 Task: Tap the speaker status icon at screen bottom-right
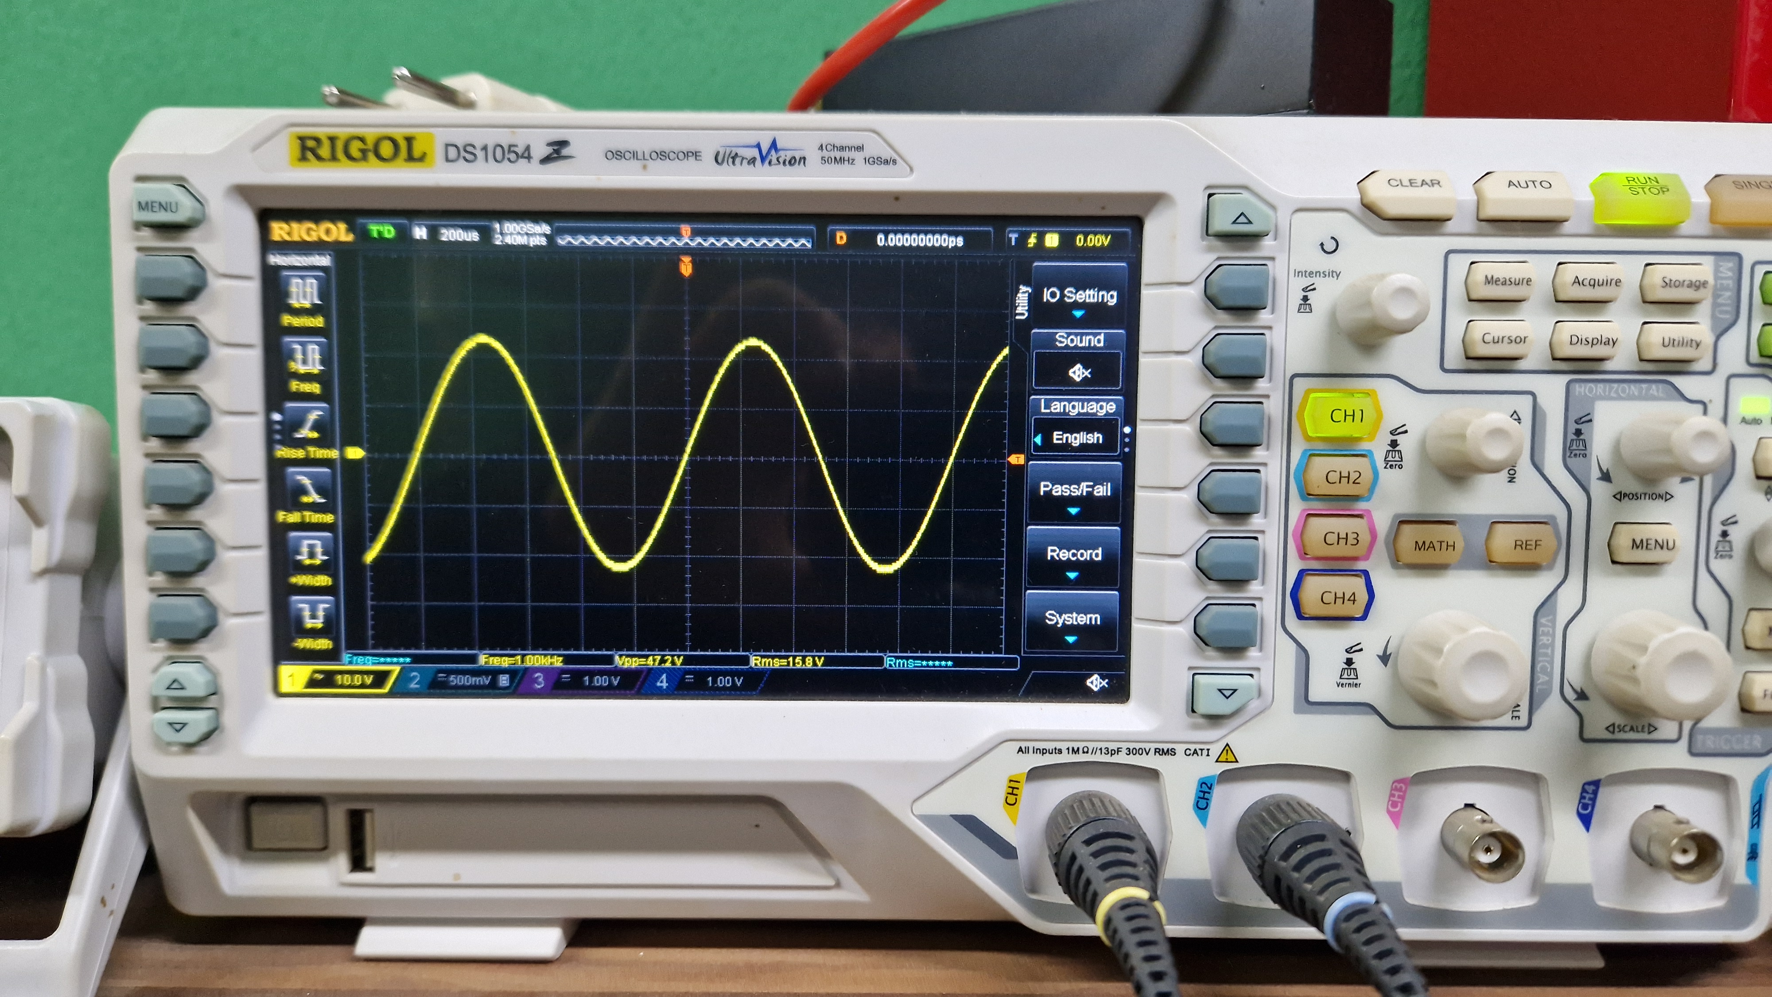click(1096, 683)
